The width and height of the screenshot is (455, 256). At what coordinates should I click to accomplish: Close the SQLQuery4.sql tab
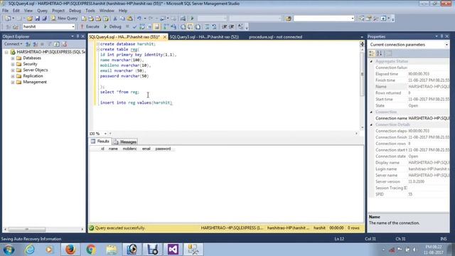click(x=164, y=37)
